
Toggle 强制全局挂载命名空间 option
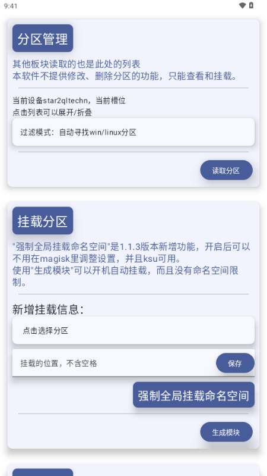pyautogui.click(x=194, y=394)
